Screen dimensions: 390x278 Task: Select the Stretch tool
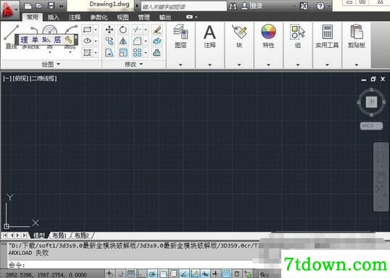pos(109,52)
